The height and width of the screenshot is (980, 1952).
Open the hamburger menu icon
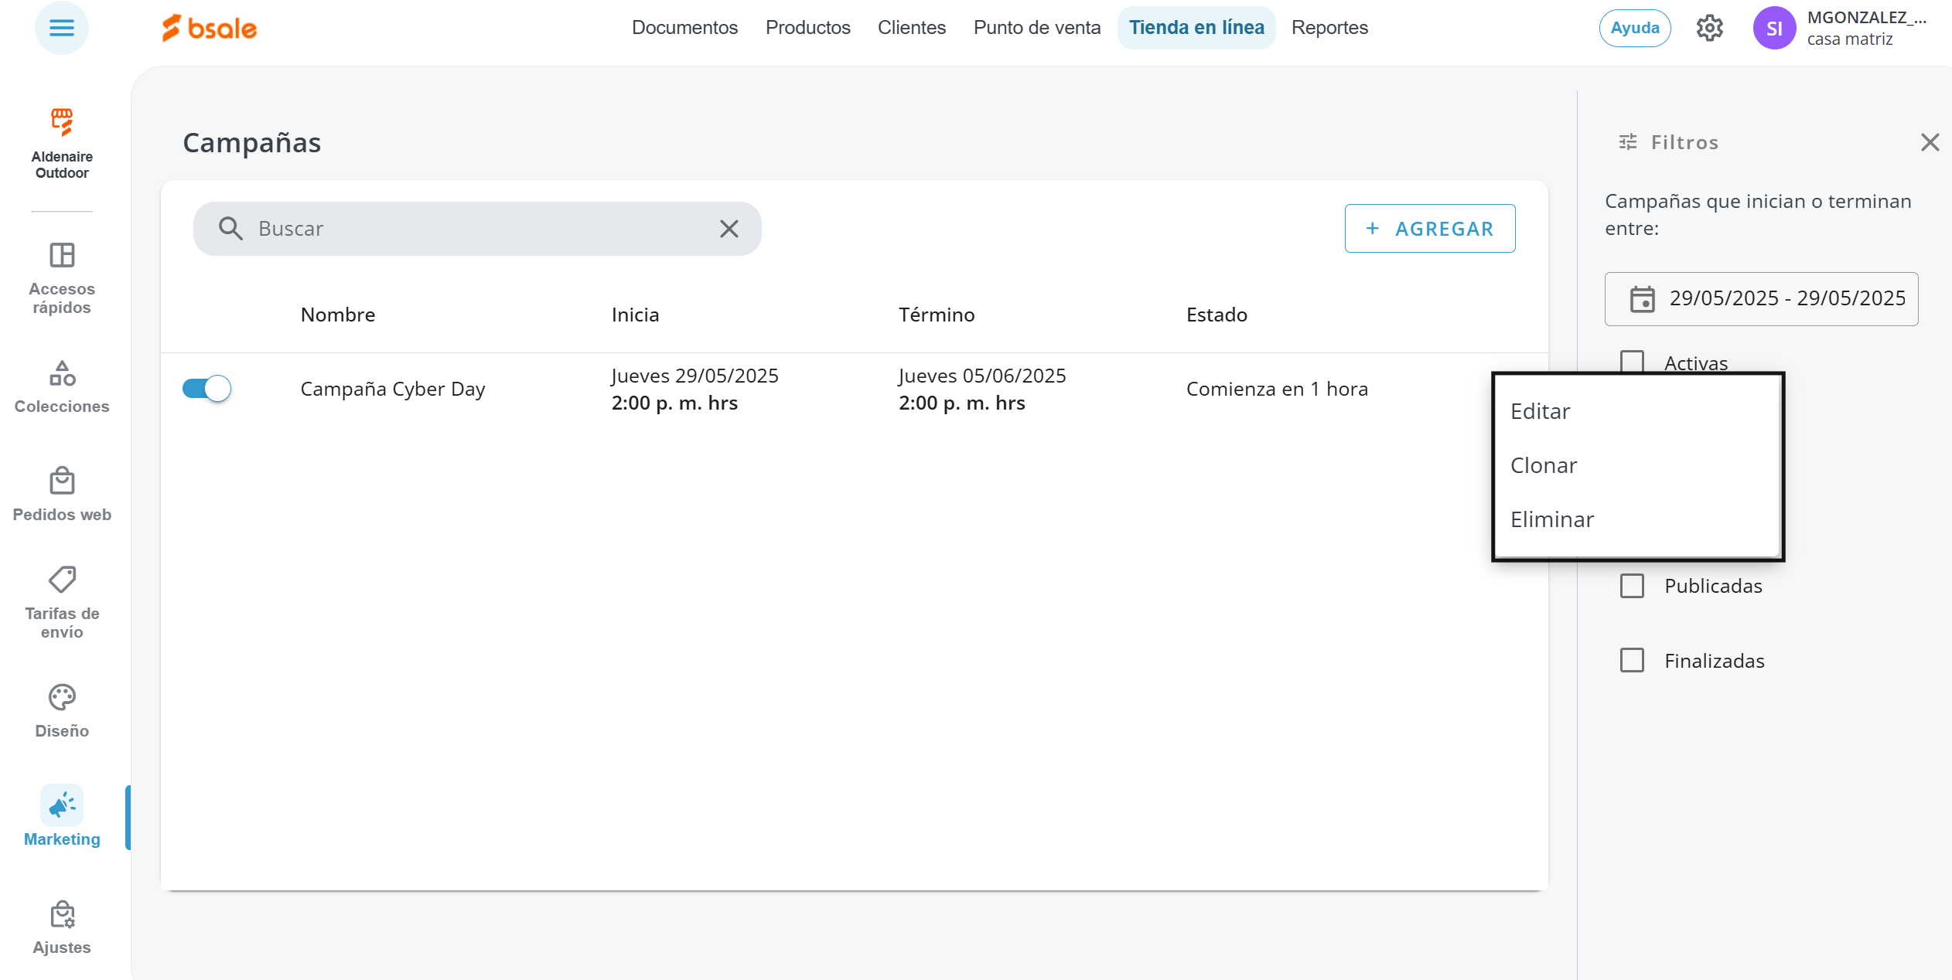pos(62,29)
